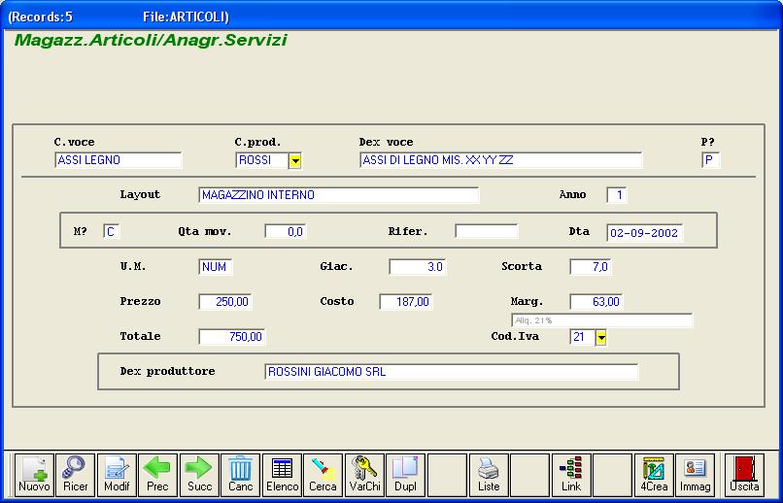The image size is (783, 503).
Task: Click the Layout label
Action: point(140,195)
